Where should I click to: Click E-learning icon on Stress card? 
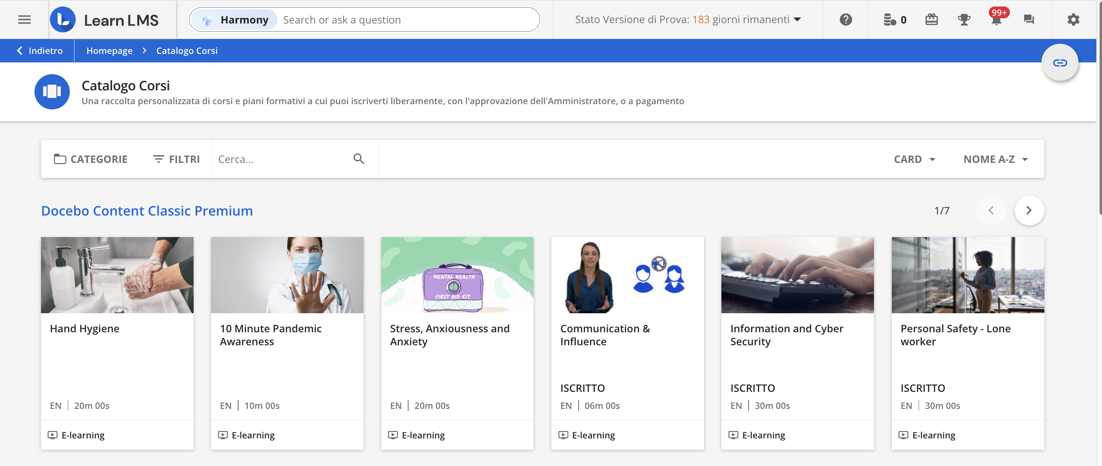click(x=393, y=435)
